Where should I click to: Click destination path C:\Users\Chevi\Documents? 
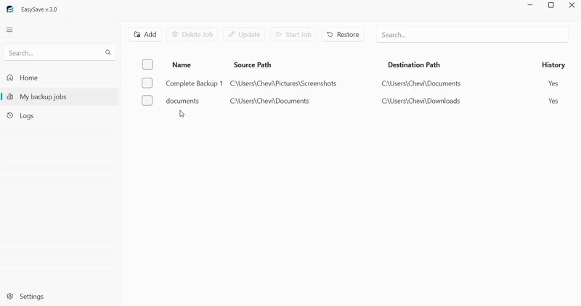[421, 83]
